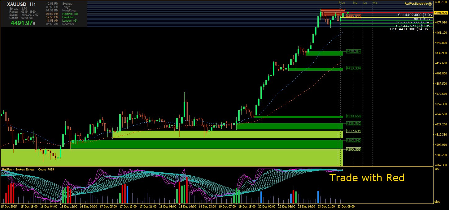The image size is (449, 210).
Task: Select the 4435.284 demand zone price tag
Action: coord(354,52)
